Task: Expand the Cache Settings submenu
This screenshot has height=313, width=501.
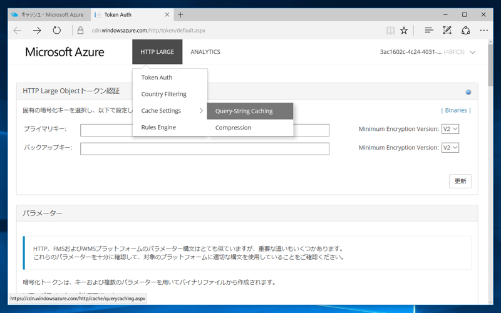Action: 170,111
